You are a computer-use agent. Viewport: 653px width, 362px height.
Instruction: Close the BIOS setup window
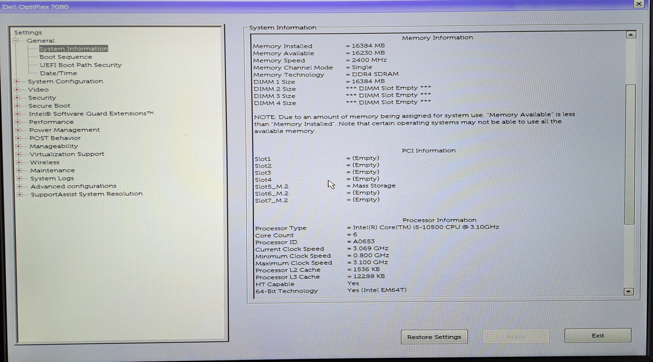click(x=640, y=4)
